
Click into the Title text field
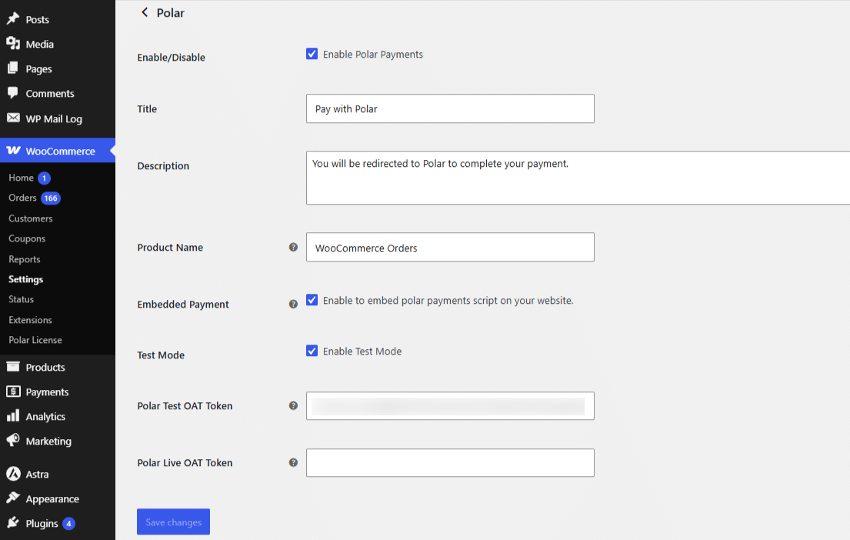pyautogui.click(x=450, y=108)
